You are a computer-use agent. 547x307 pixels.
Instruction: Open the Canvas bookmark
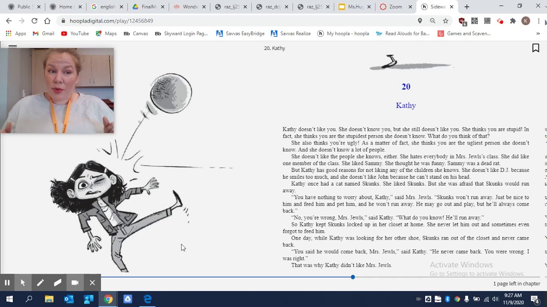coord(135,34)
